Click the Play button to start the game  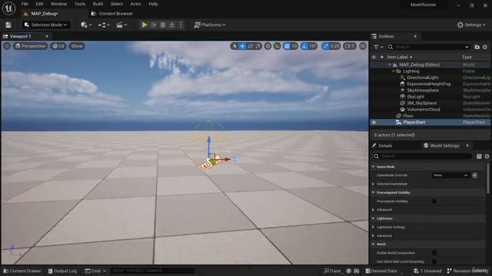coord(145,25)
